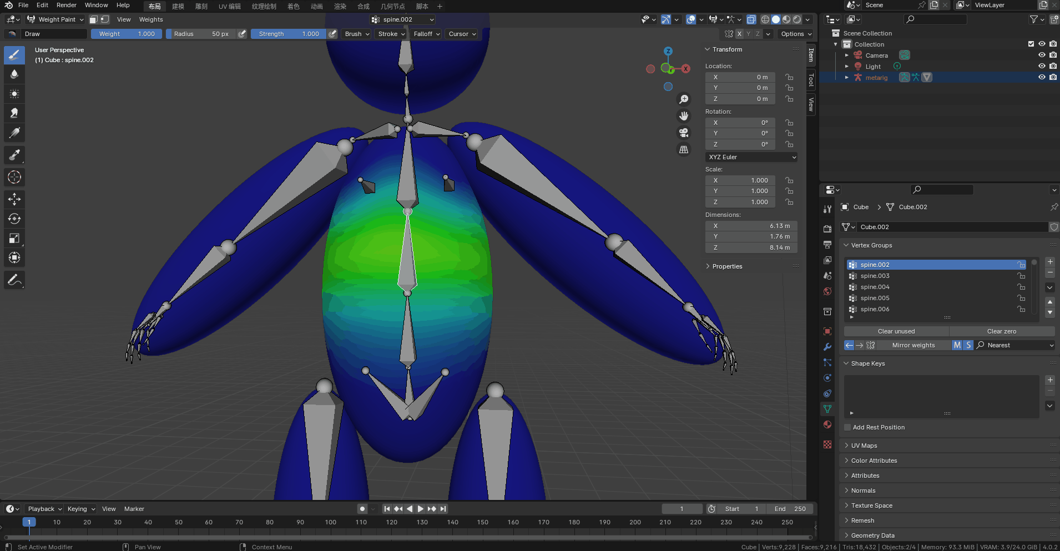Move vertex group up in list
This screenshot has width=1060, height=551.
pos(1050,302)
